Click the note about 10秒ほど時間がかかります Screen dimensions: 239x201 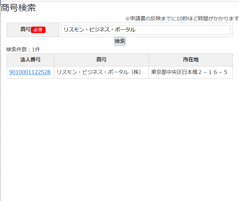coord(182,19)
